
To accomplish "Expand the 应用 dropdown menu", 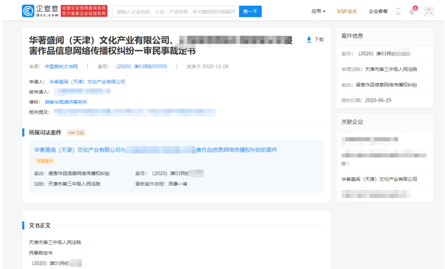I will 318,11.
